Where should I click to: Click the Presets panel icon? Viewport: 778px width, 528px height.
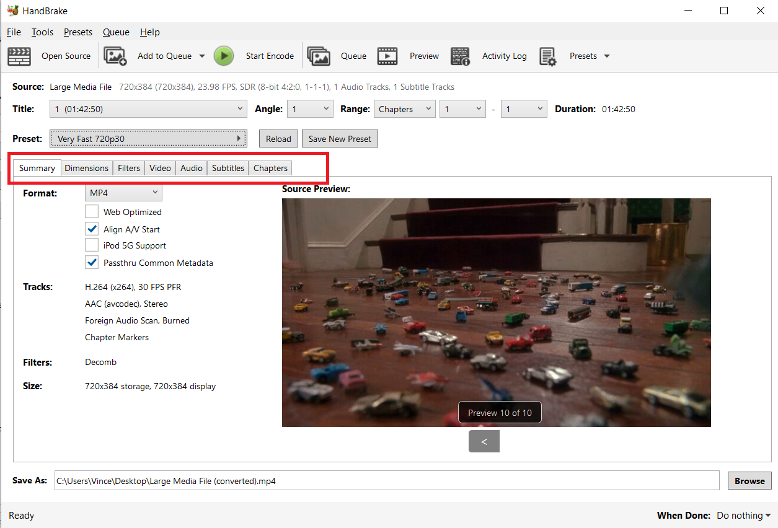click(550, 56)
